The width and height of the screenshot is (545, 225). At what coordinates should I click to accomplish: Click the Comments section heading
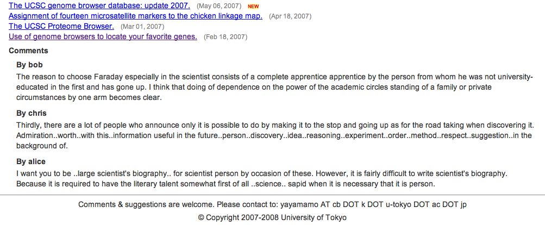(x=28, y=51)
